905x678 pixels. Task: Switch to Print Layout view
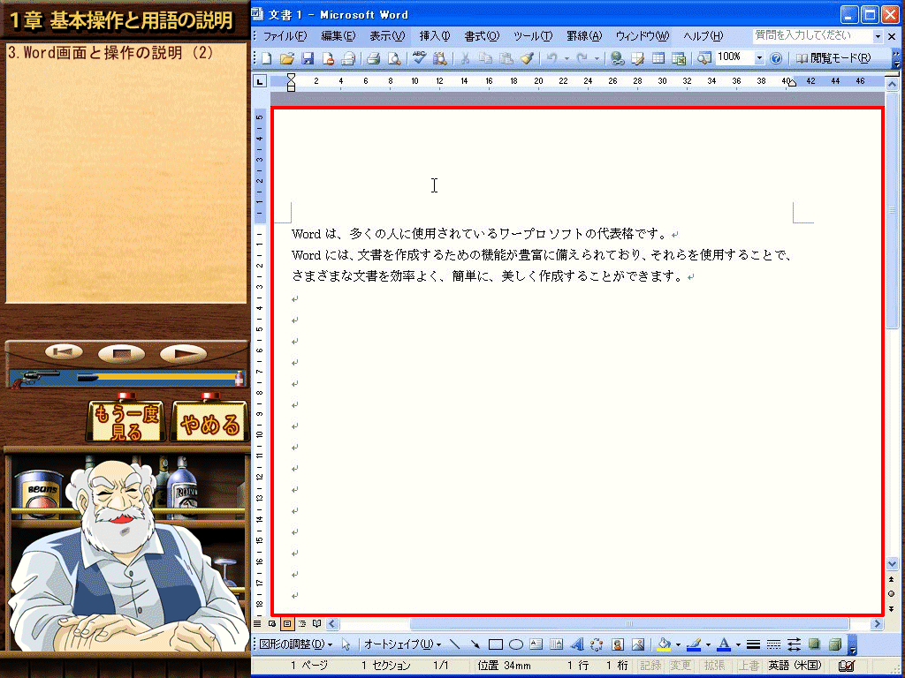(x=287, y=623)
